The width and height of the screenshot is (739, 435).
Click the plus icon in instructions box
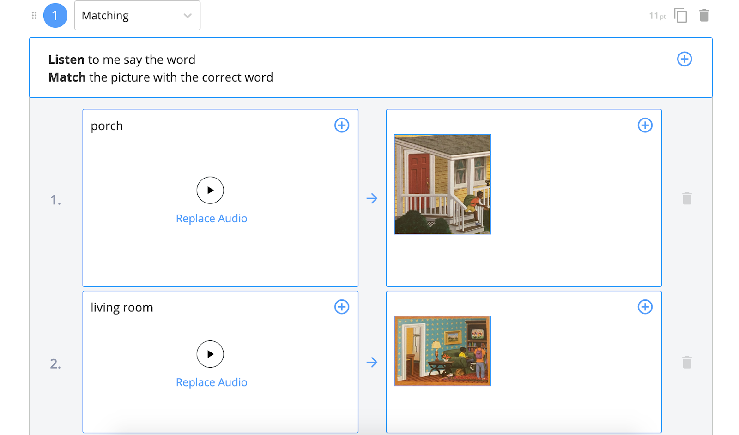(x=684, y=59)
